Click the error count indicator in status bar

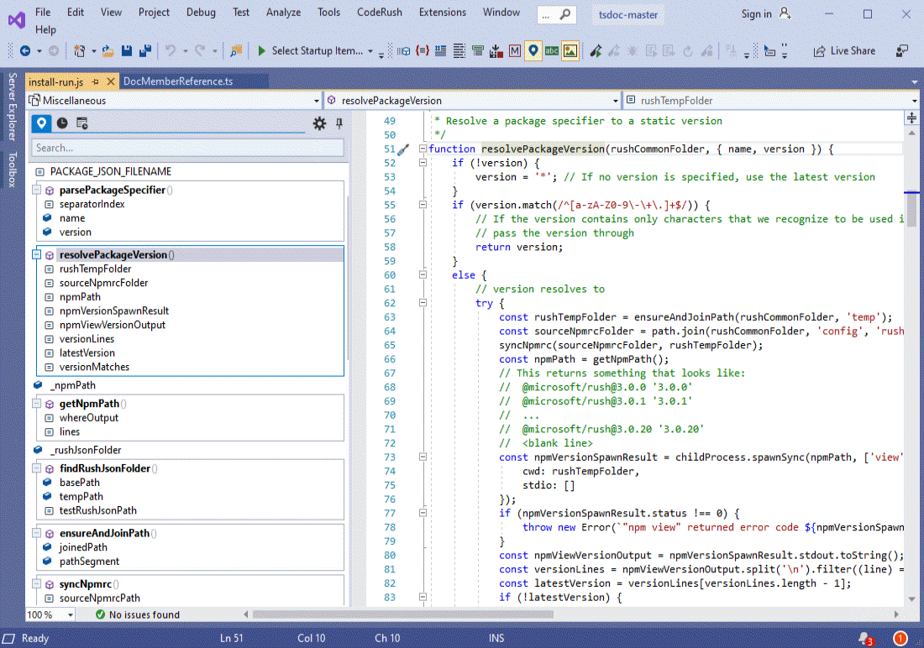[900, 638]
